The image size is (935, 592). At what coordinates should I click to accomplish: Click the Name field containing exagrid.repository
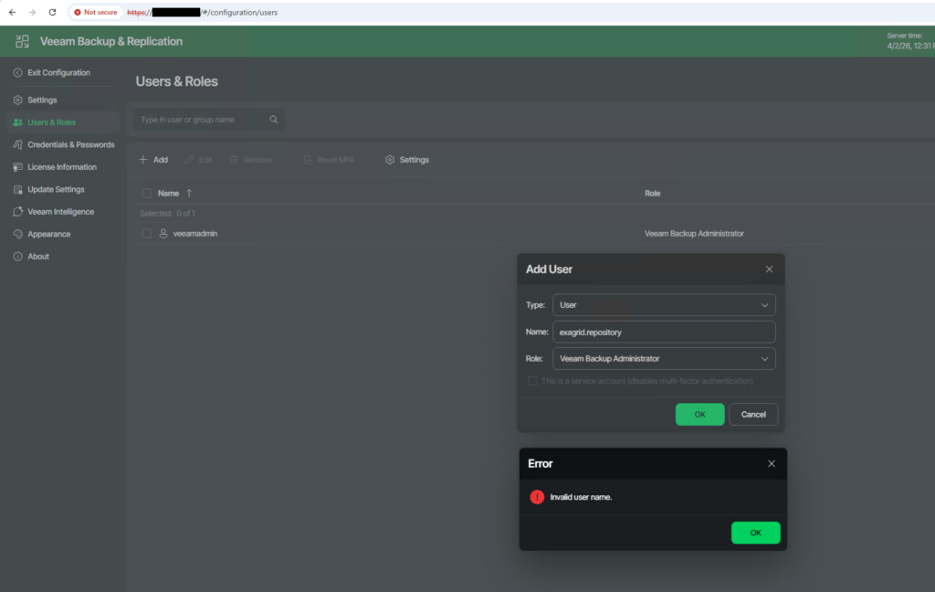click(x=664, y=333)
